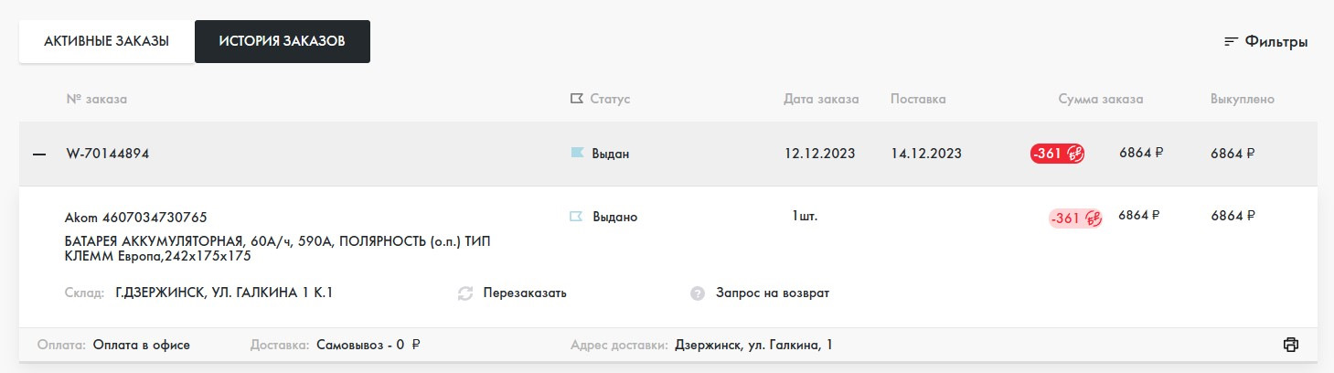Click the flag icon in Статус header
This screenshot has width=1334, height=373.
(x=576, y=99)
